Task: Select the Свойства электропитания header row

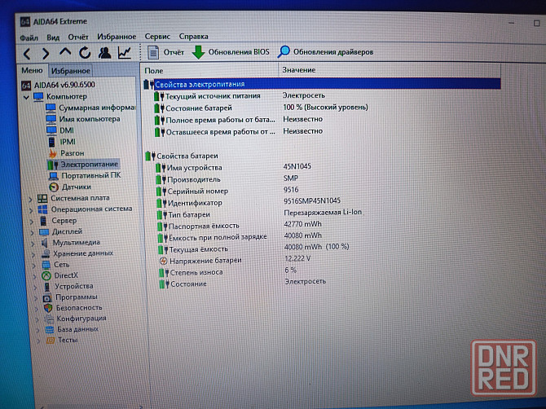Action: (x=322, y=84)
